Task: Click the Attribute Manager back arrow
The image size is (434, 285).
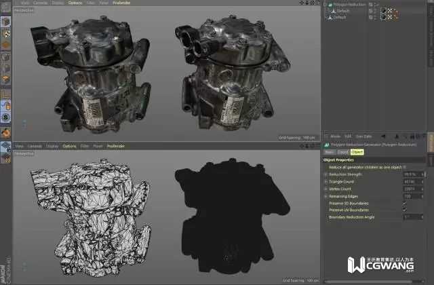Action: [x=382, y=136]
